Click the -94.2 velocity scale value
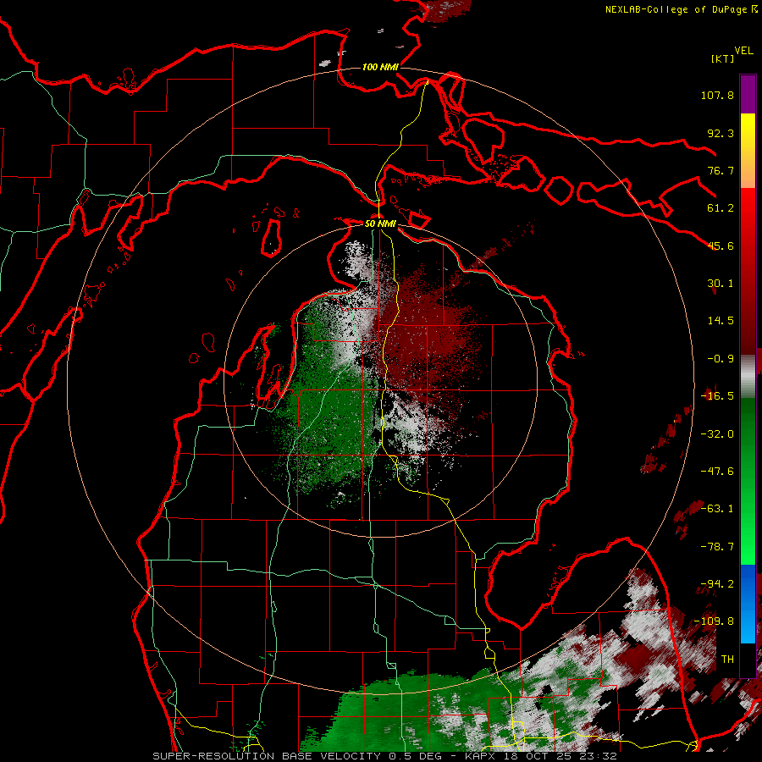 (x=717, y=584)
